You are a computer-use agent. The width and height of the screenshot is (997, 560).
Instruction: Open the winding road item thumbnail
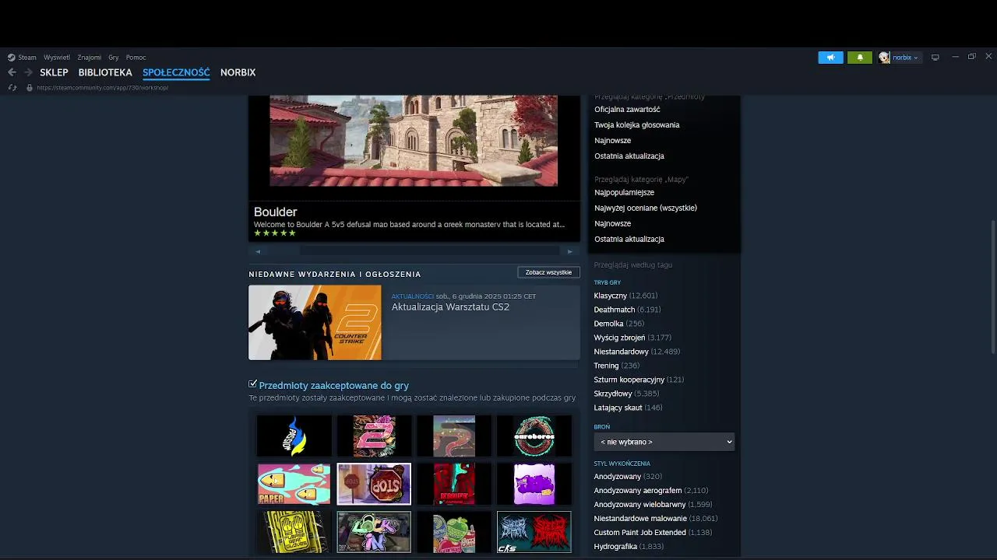tap(454, 436)
